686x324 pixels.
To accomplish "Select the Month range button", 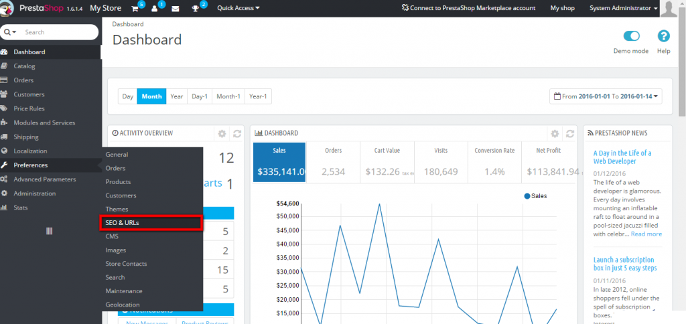I will (152, 96).
